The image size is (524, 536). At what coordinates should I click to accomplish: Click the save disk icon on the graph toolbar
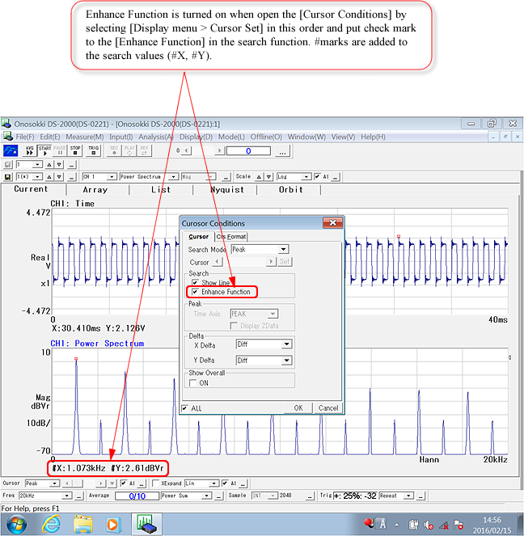[x=7, y=177]
